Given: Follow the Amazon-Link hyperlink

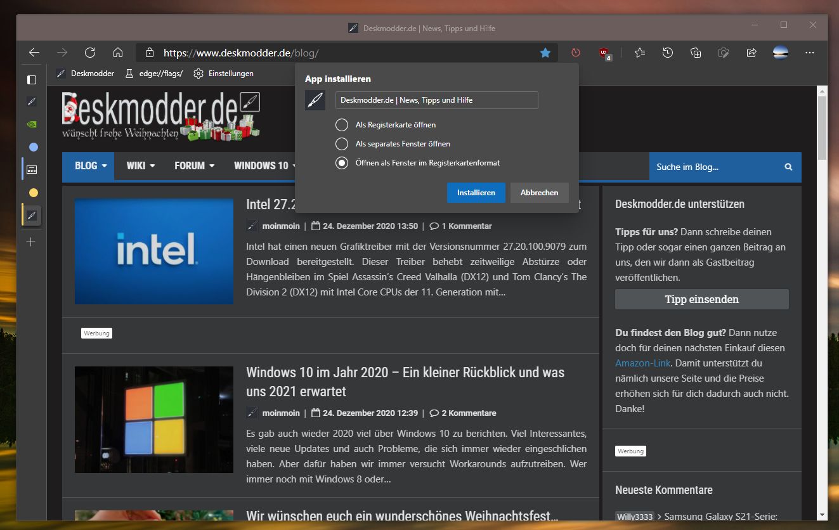Looking at the screenshot, I should tap(643, 363).
